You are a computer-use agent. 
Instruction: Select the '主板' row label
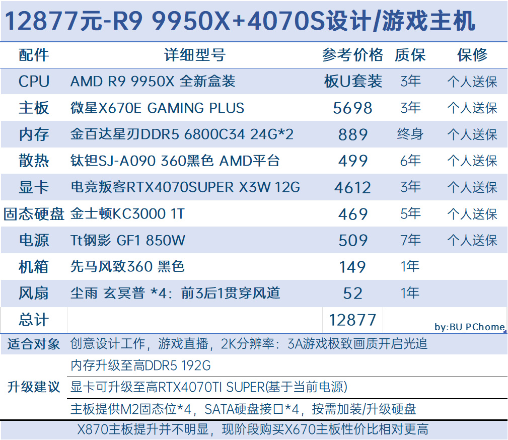[34, 108]
